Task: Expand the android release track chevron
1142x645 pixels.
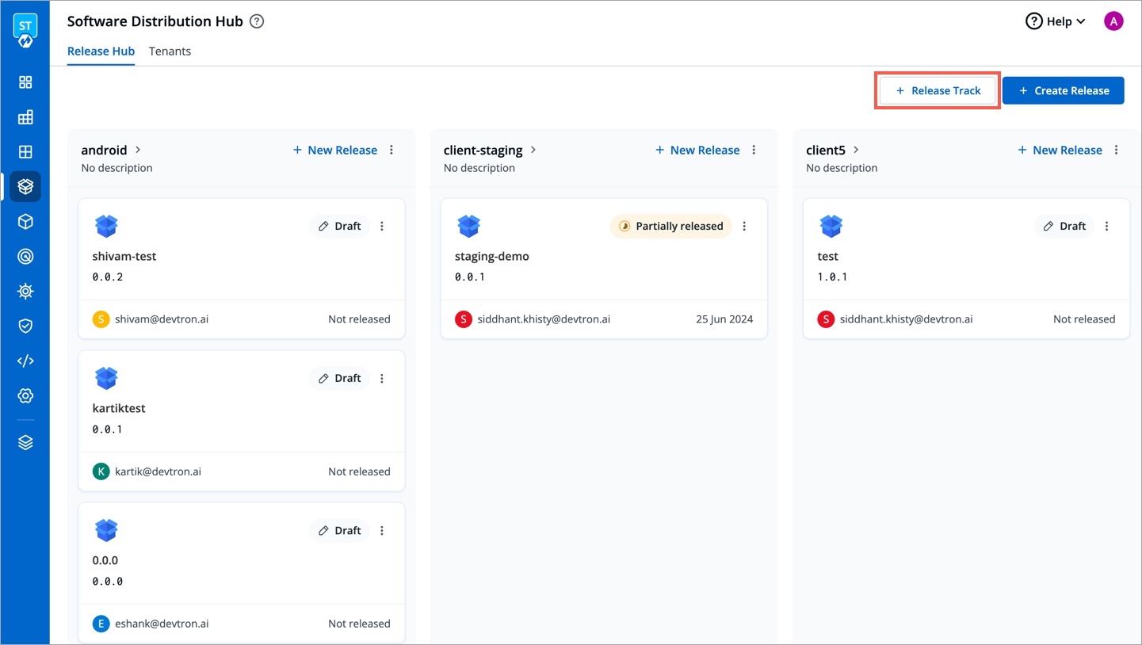Action: tap(138, 150)
